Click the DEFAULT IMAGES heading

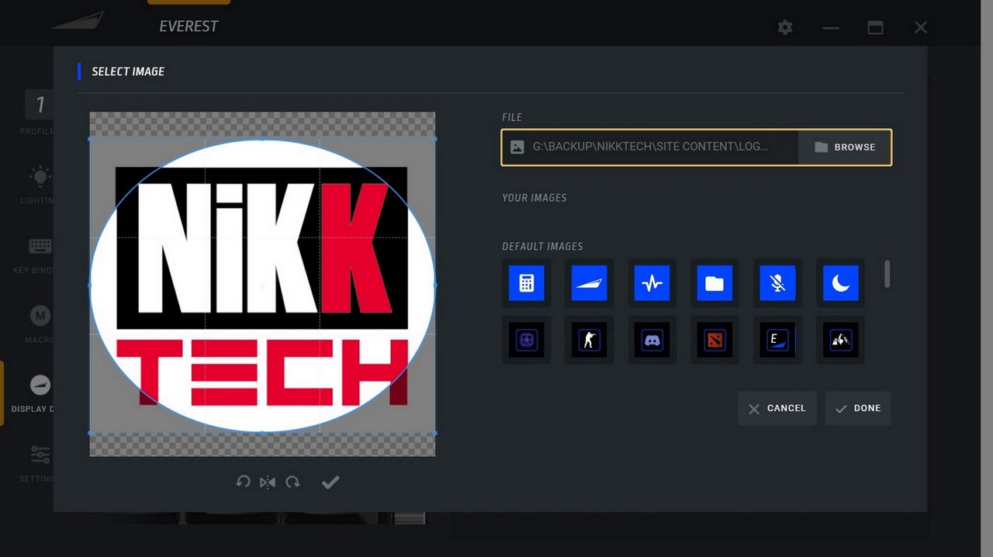542,247
